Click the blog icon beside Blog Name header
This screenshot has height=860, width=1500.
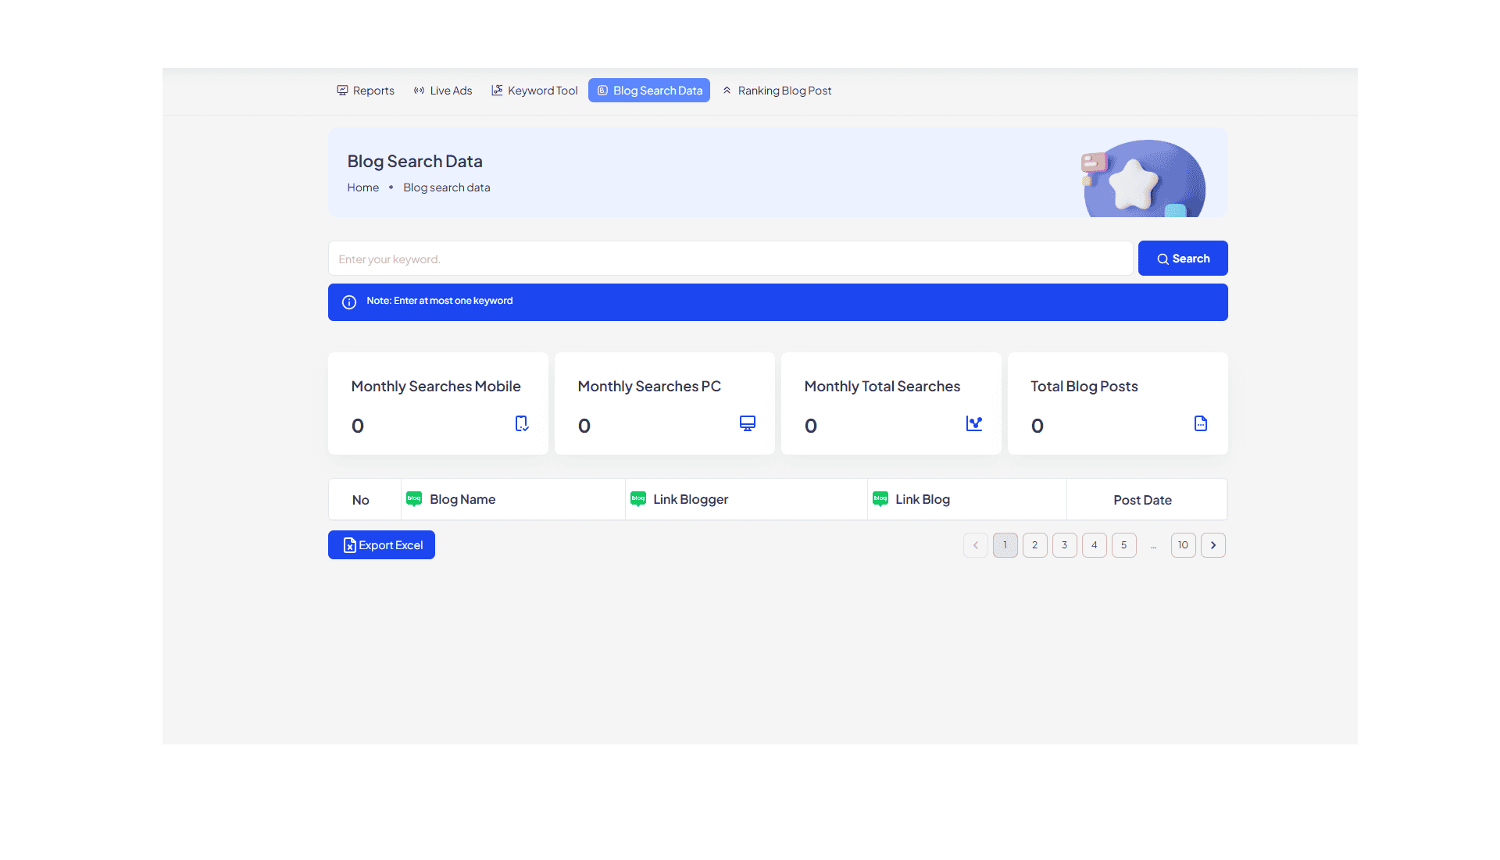tap(414, 499)
